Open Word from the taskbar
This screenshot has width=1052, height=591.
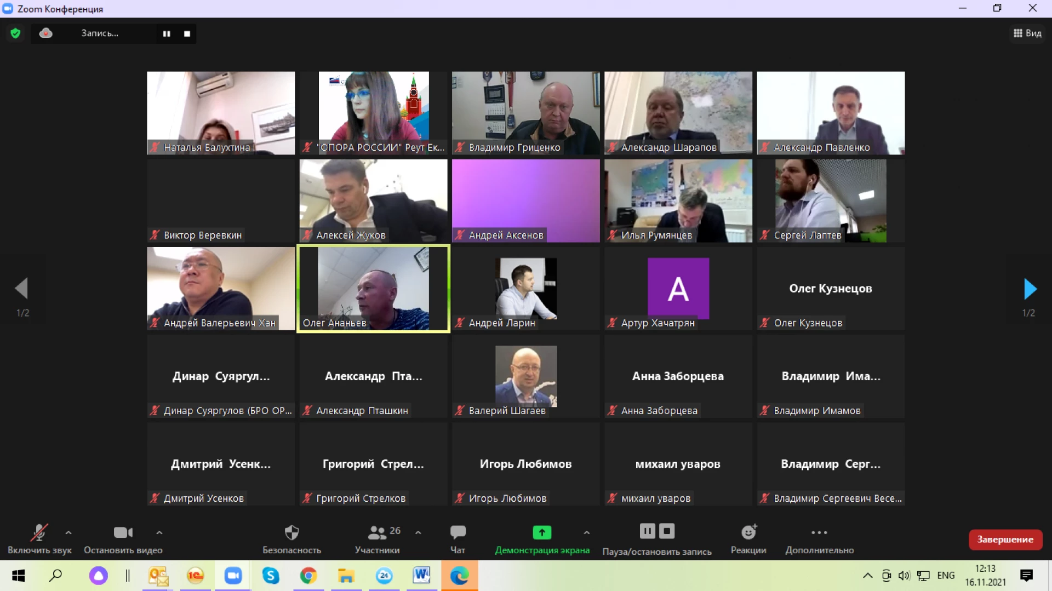pos(421,576)
